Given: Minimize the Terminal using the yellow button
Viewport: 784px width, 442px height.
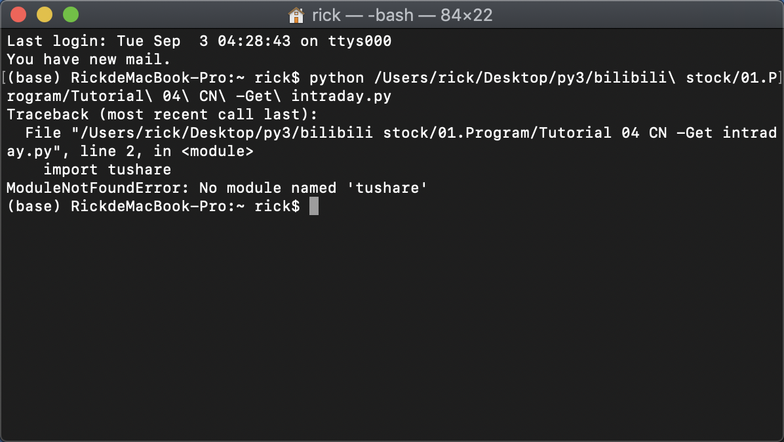Looking at the screenshot, I should pos(45,14).
